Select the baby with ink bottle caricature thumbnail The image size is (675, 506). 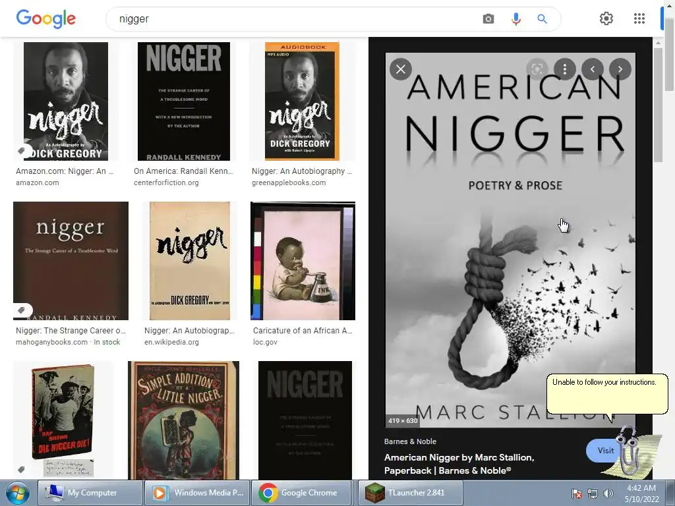coord(303,261)
